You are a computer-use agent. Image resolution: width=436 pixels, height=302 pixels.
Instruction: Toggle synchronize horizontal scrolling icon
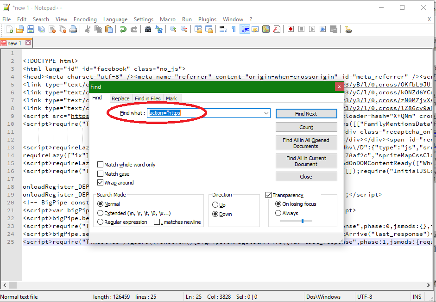point(209,29)
